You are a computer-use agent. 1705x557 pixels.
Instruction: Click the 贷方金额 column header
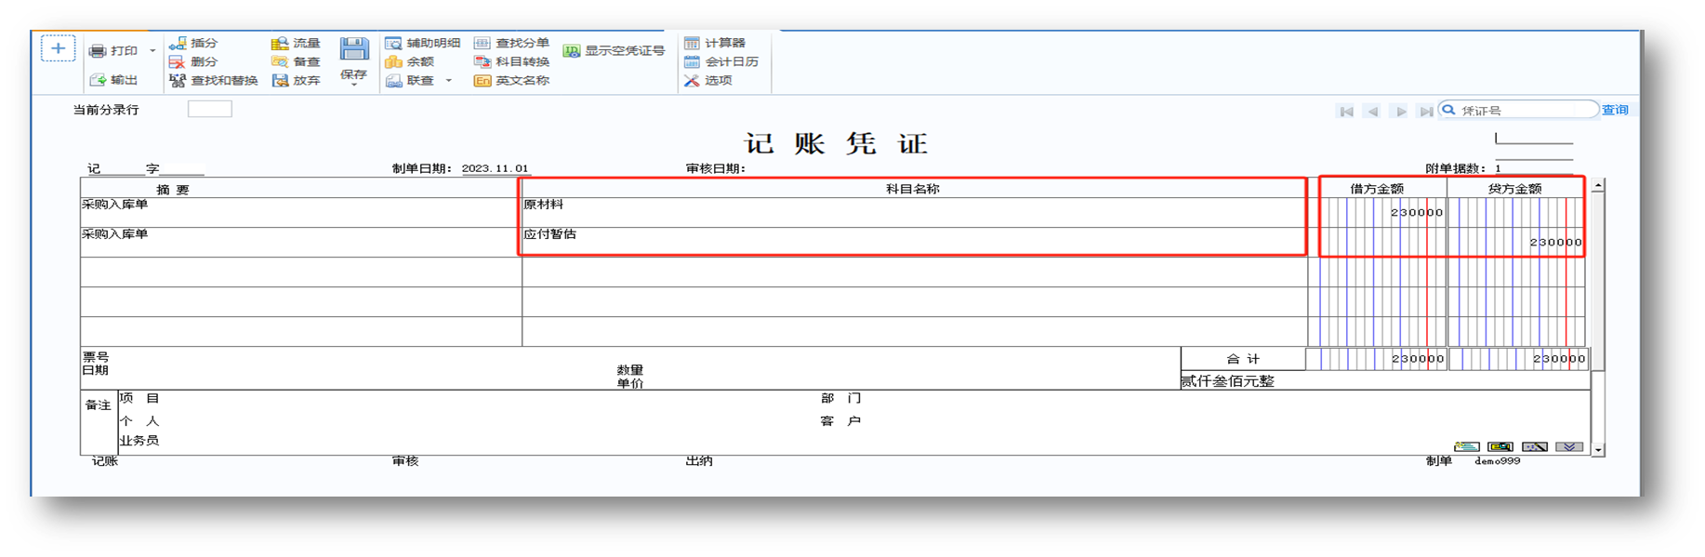[1515, 189]
